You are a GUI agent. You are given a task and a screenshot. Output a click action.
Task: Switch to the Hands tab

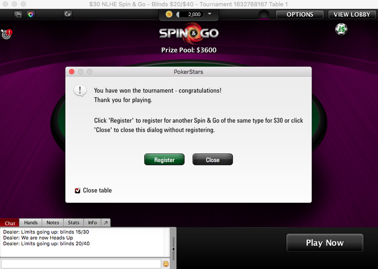[31, 223]
